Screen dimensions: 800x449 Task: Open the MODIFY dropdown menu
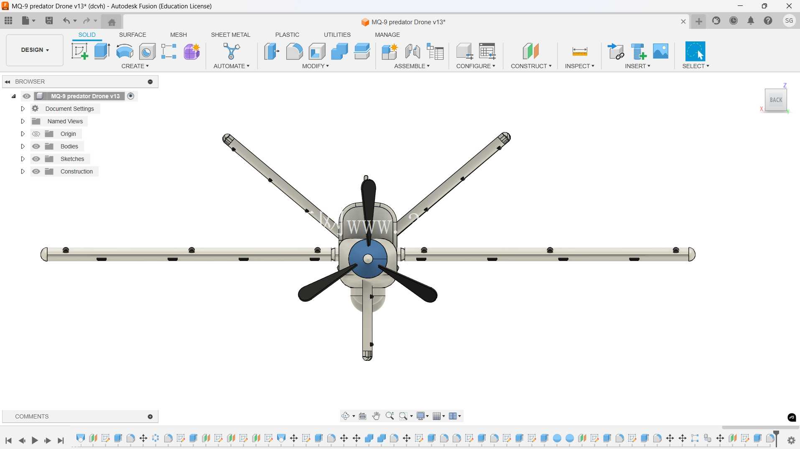pyautogui.click(x=316, y=66)
